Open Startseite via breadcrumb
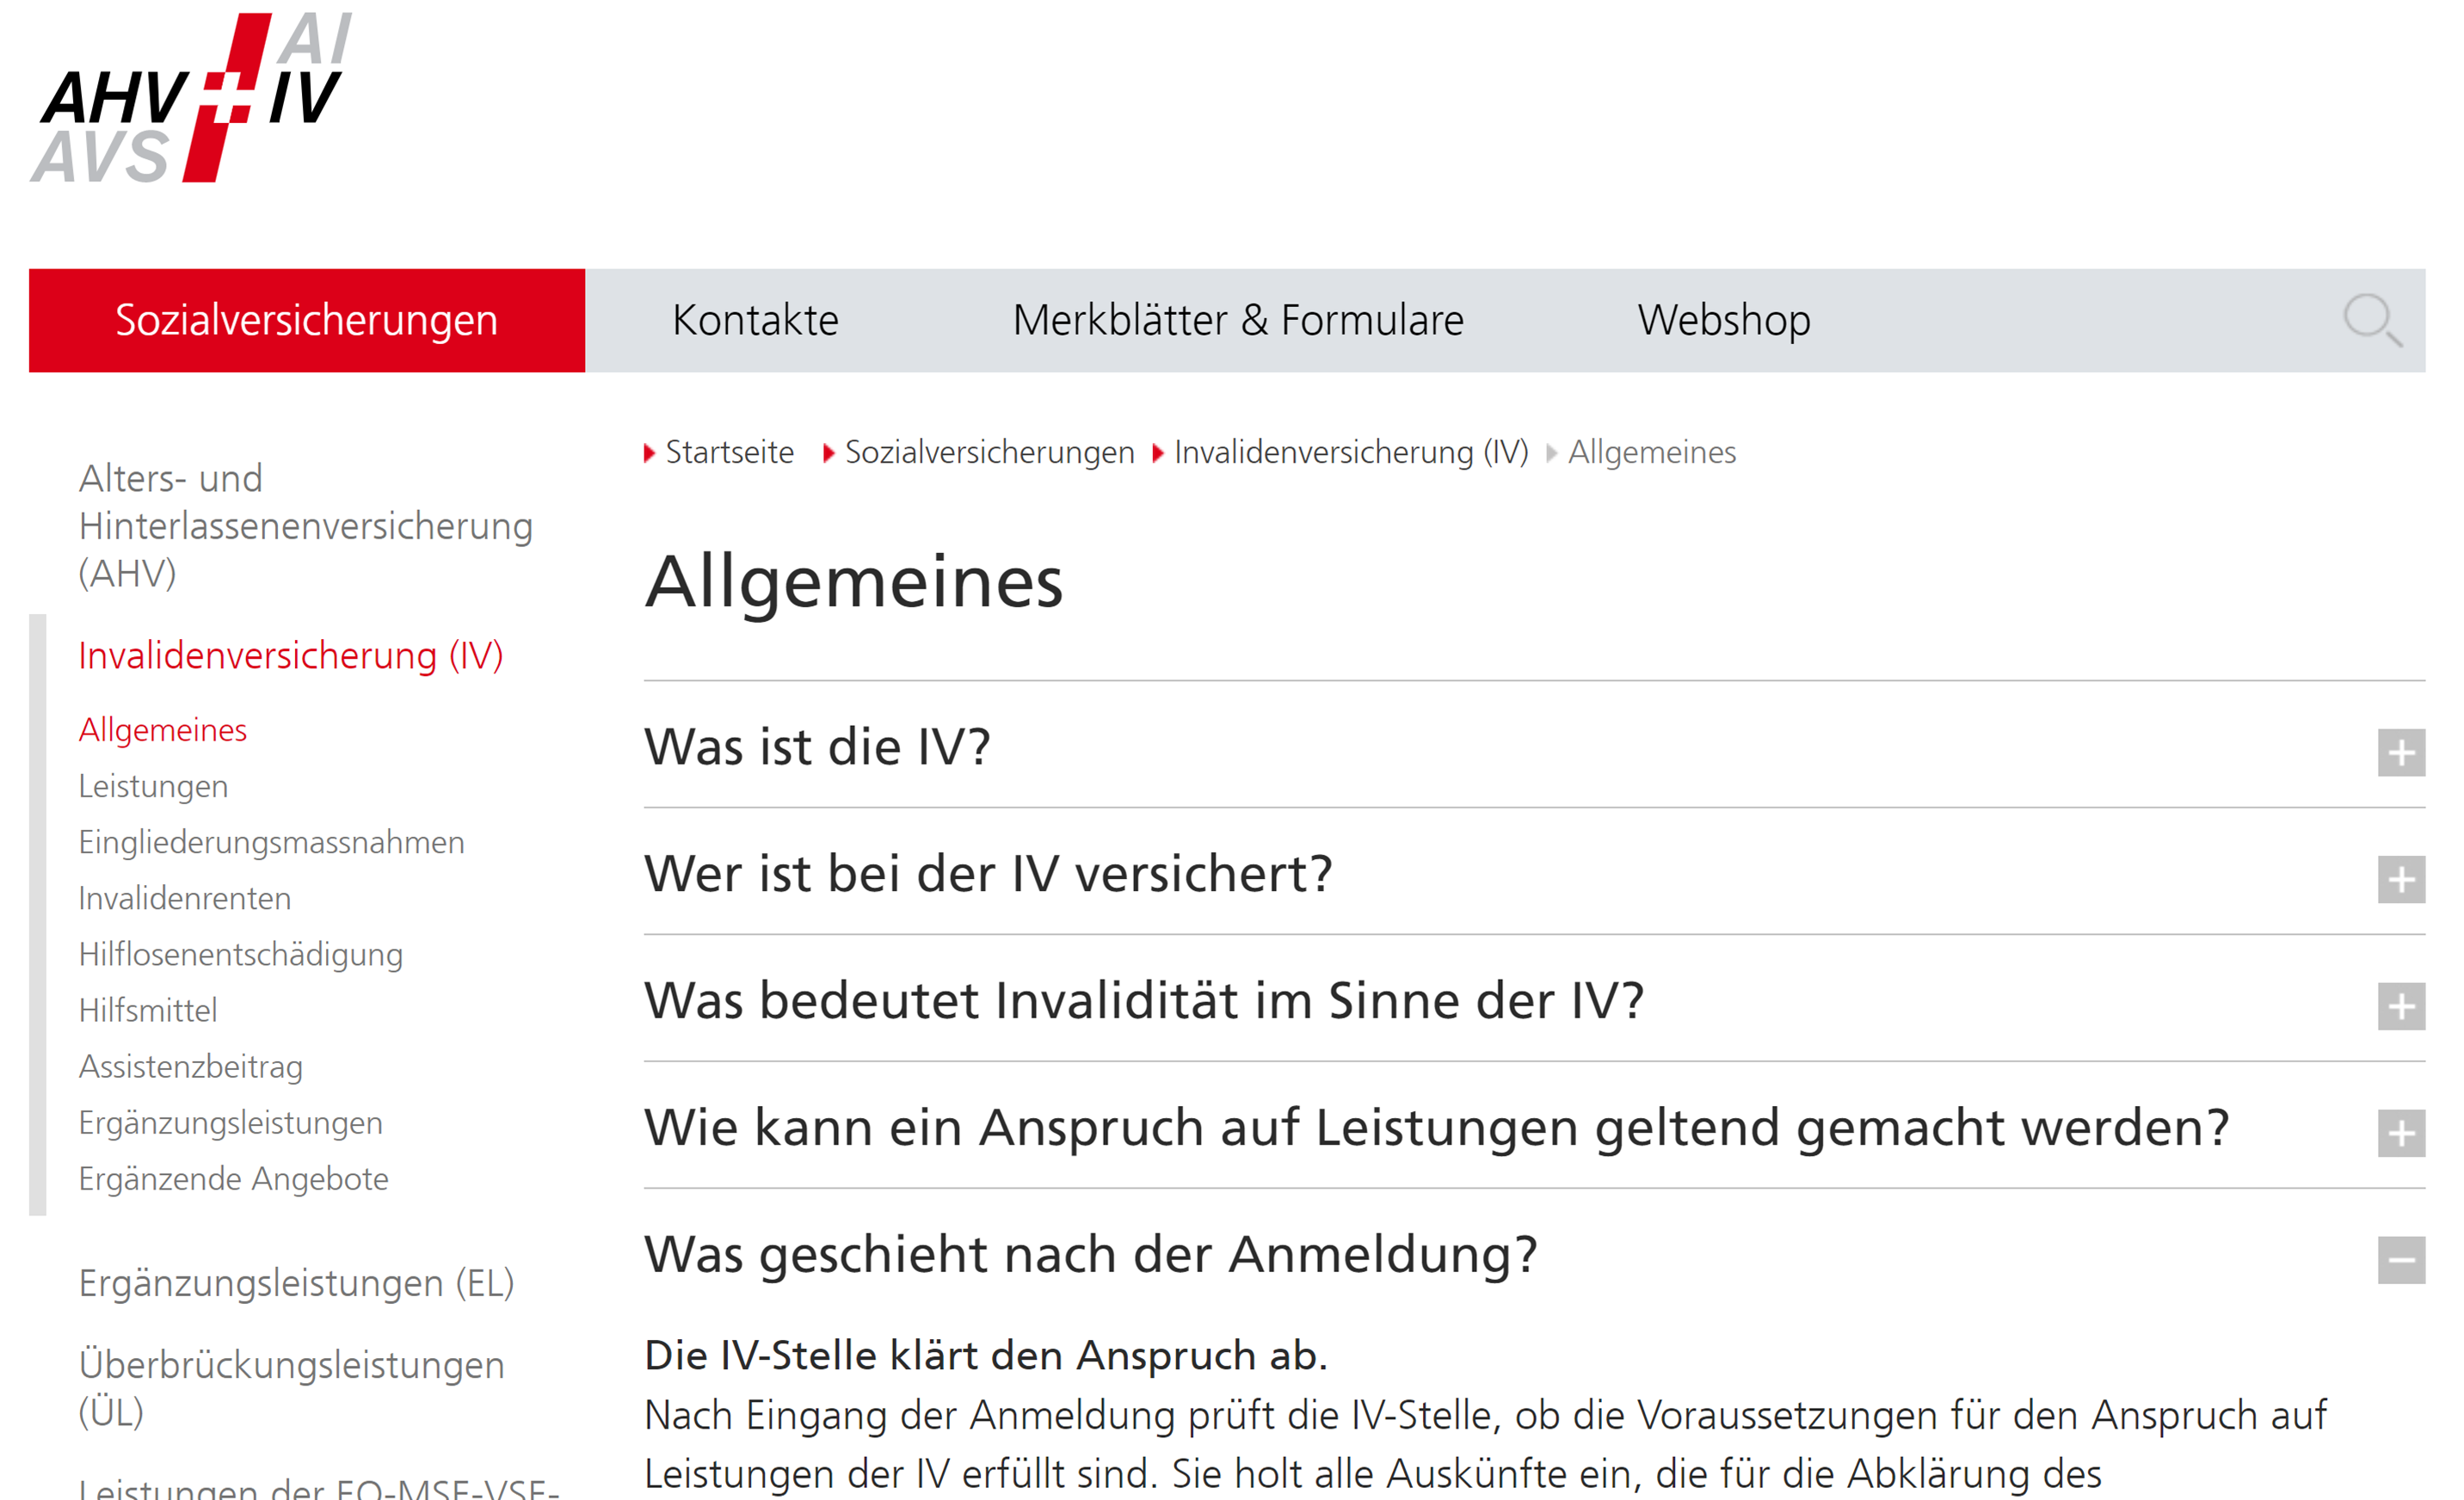The width and height of the screenshot is (2464, 1500). [730, 452]
